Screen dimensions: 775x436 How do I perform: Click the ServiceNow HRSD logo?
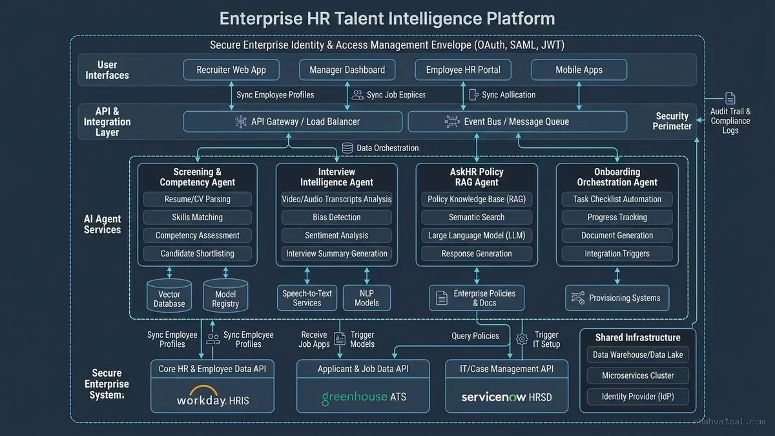coord(506,397)
